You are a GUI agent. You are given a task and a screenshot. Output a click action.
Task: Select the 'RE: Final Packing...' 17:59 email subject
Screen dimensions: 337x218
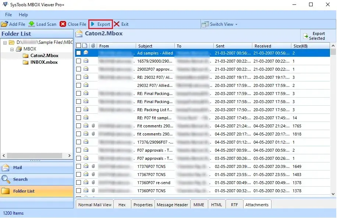click(x=155, y=94)
